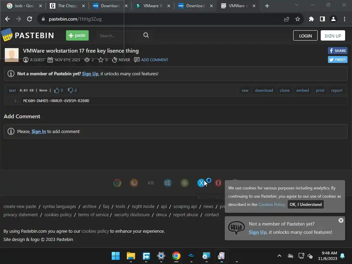Image resolution: width=352 pixels, height=264 pixels.
Task: Open the api footer link
Action: pos(164,207)
